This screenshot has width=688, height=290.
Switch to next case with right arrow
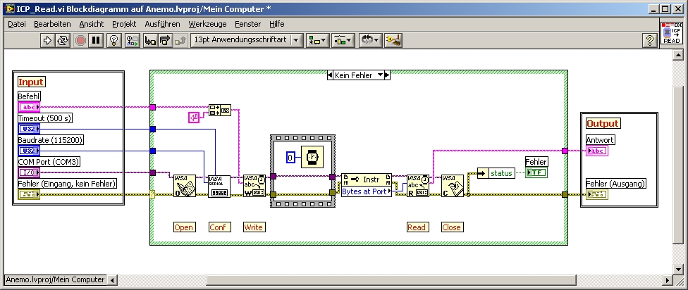(x=387, y=75)
